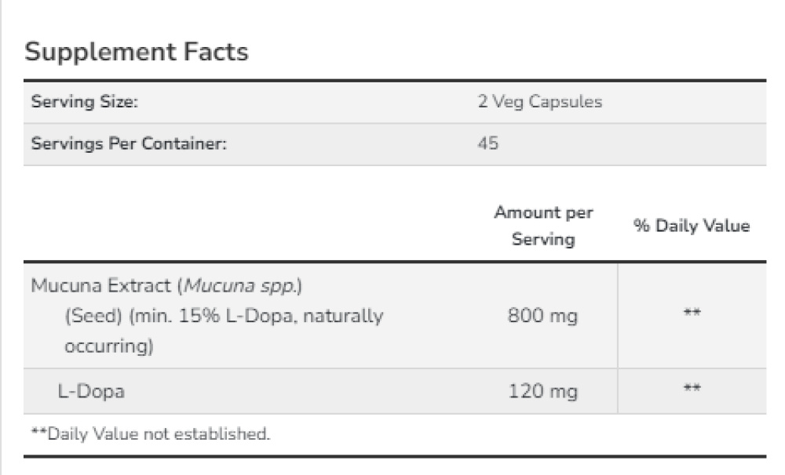
Task: Click the % Daily Value column header
Action: coord(692,226)
